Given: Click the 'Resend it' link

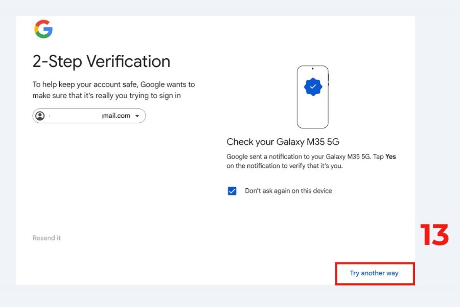Looking at the screenshot, I should [x=47, y=238].
